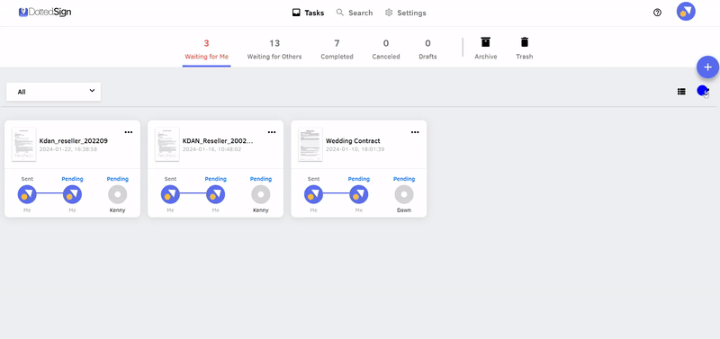Open the Kdan_reseller_202209 document thumbnail

[24, 145]
